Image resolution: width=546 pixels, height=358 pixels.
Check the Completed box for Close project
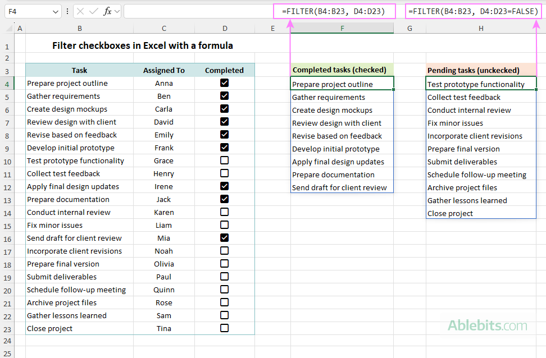coord(224,328)
